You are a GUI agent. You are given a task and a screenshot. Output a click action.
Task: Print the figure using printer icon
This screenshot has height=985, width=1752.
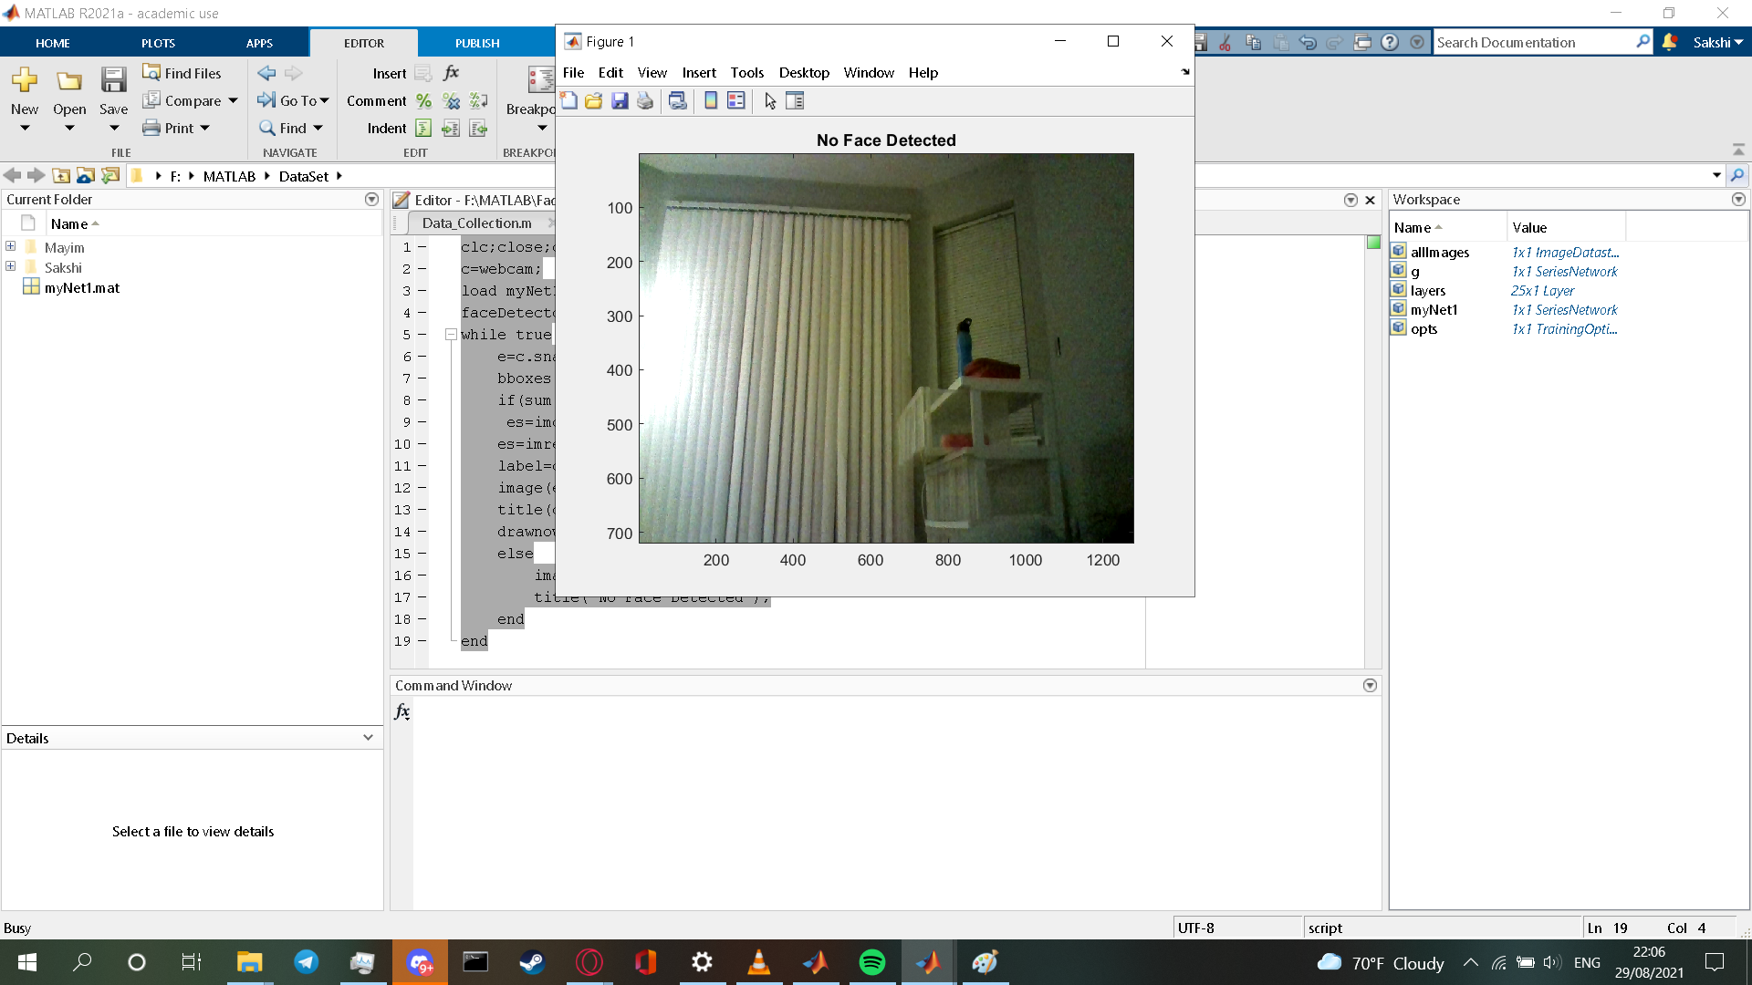(x=645, y=101)
